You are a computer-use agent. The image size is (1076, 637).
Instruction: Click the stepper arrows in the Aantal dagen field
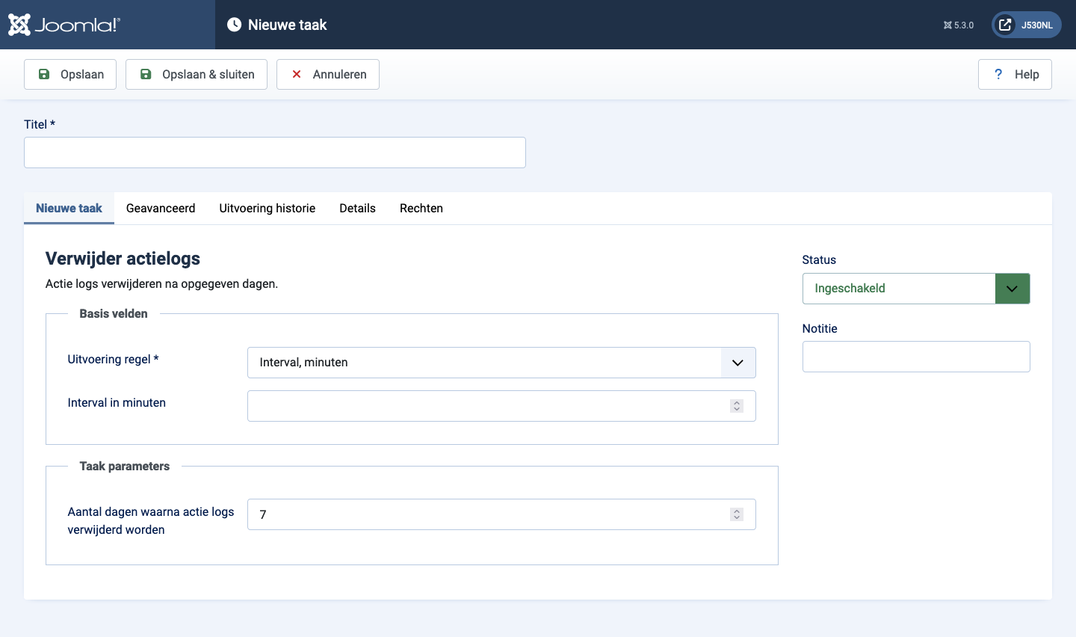click(x=737, y=514)
